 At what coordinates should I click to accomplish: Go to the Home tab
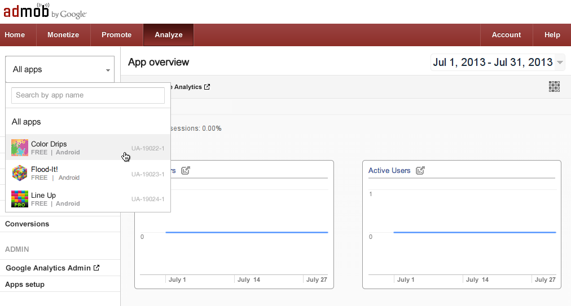tap(15, 35)
